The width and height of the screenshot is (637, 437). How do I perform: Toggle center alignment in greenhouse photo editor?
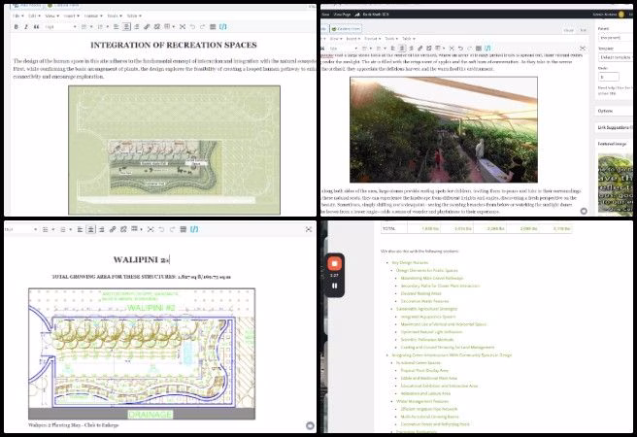coord(402,49)
